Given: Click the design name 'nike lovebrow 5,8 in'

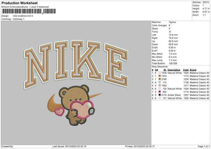Looking at the screenshot, I should (23, 16).
